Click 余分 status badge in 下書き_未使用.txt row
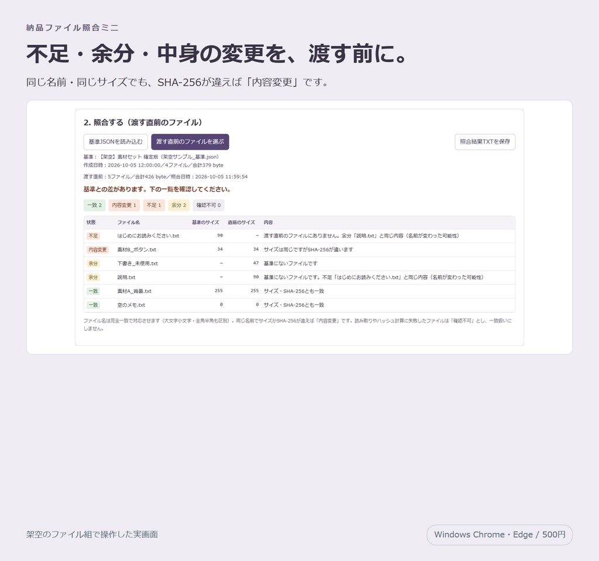This screenshot has height=561, width=599. [93, 264]
